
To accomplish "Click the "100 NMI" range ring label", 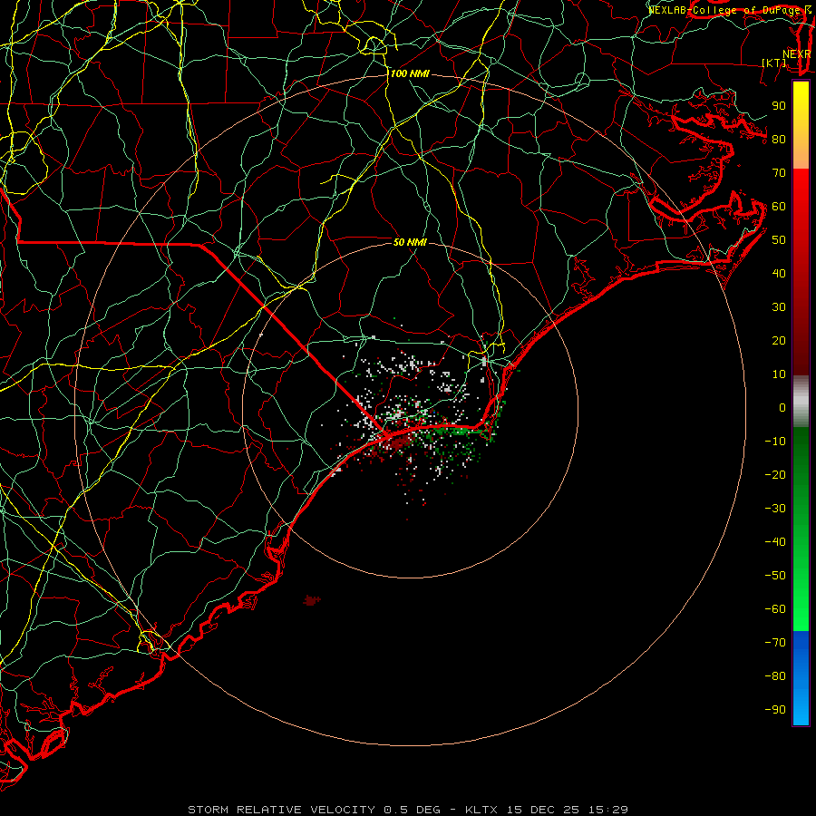I will pyautogui.click(x=410, y=74).
